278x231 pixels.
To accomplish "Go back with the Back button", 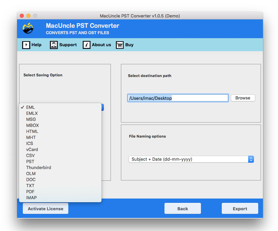I will click(x=183, y=209).
